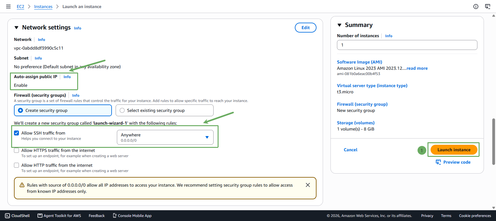This screenshot has width=496, height=221.
Task: Open Info next to Auto-assign public IP
Action: pyautogui.click(x=67, y=77)
